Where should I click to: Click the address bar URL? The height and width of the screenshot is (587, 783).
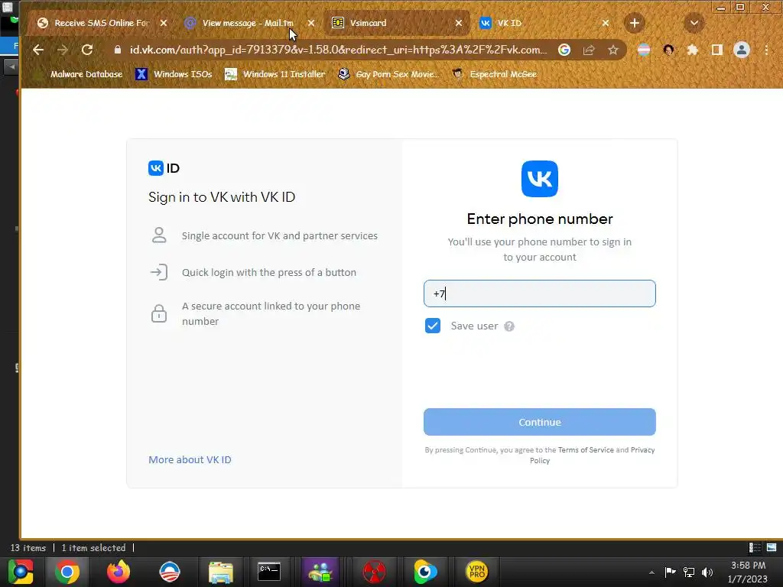[338, 50]
